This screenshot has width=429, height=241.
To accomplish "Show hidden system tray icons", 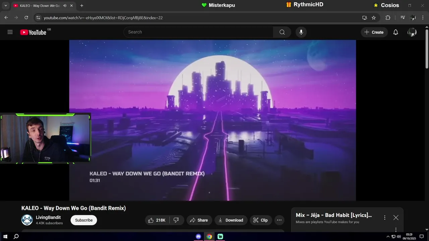I will [x=388, y=236].
